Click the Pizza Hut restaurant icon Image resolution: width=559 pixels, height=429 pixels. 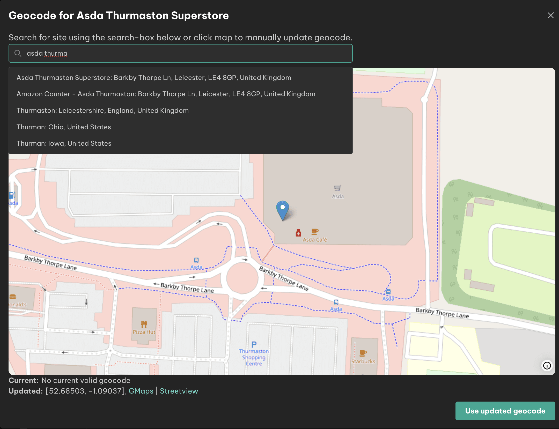144,324
